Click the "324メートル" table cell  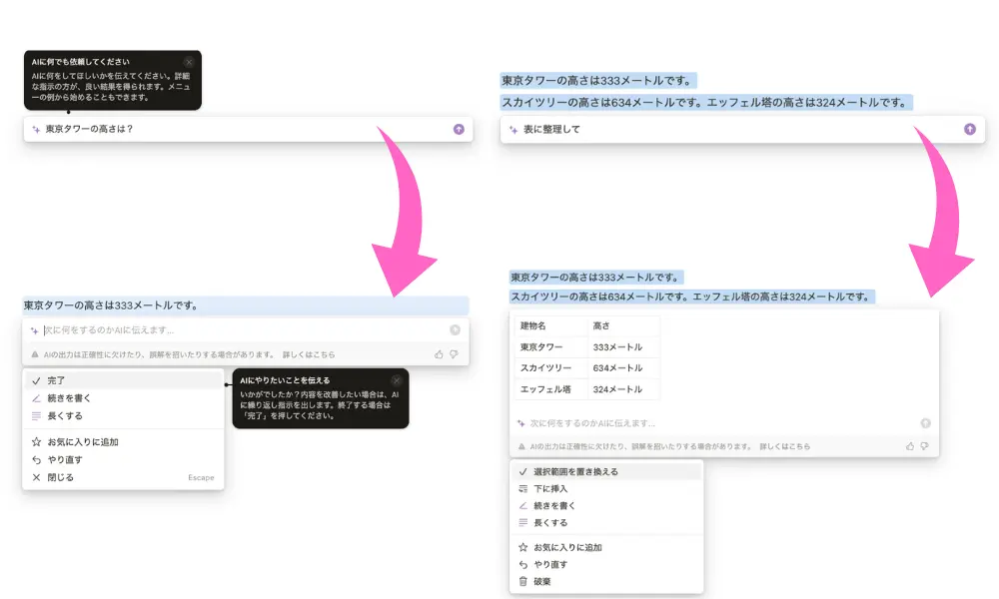point(623,389)
